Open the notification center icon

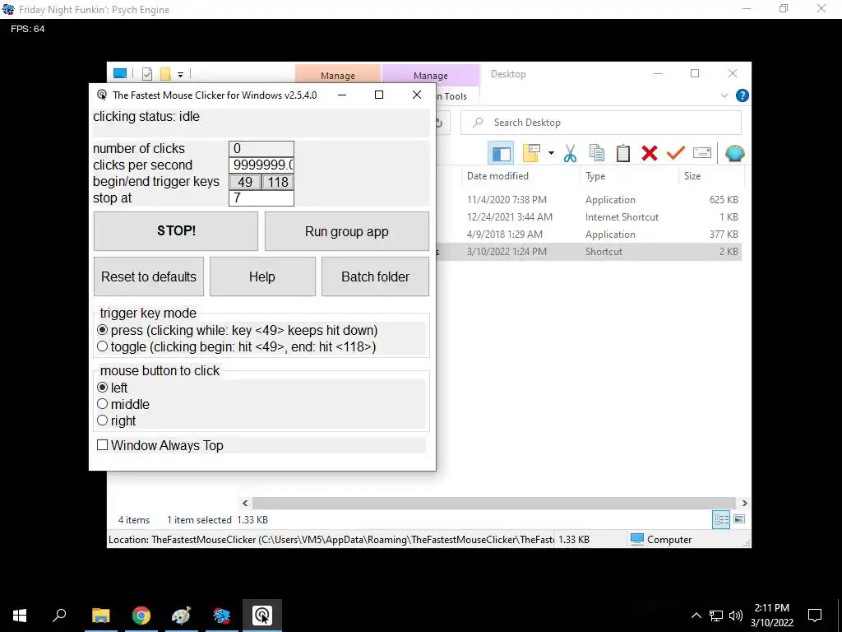pos(815,616)
